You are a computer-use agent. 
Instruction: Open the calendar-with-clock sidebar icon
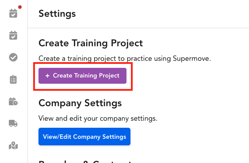[x=13, y=101]
